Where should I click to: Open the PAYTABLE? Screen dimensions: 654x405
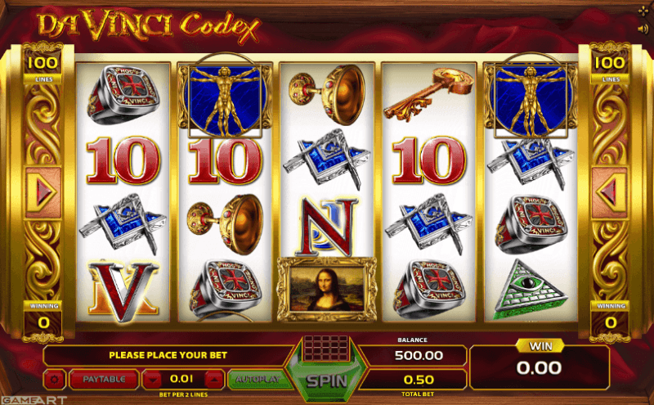[x=104, y=379]
